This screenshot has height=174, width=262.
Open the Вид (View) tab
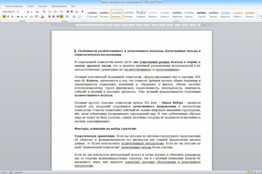[x=73, y=6]
